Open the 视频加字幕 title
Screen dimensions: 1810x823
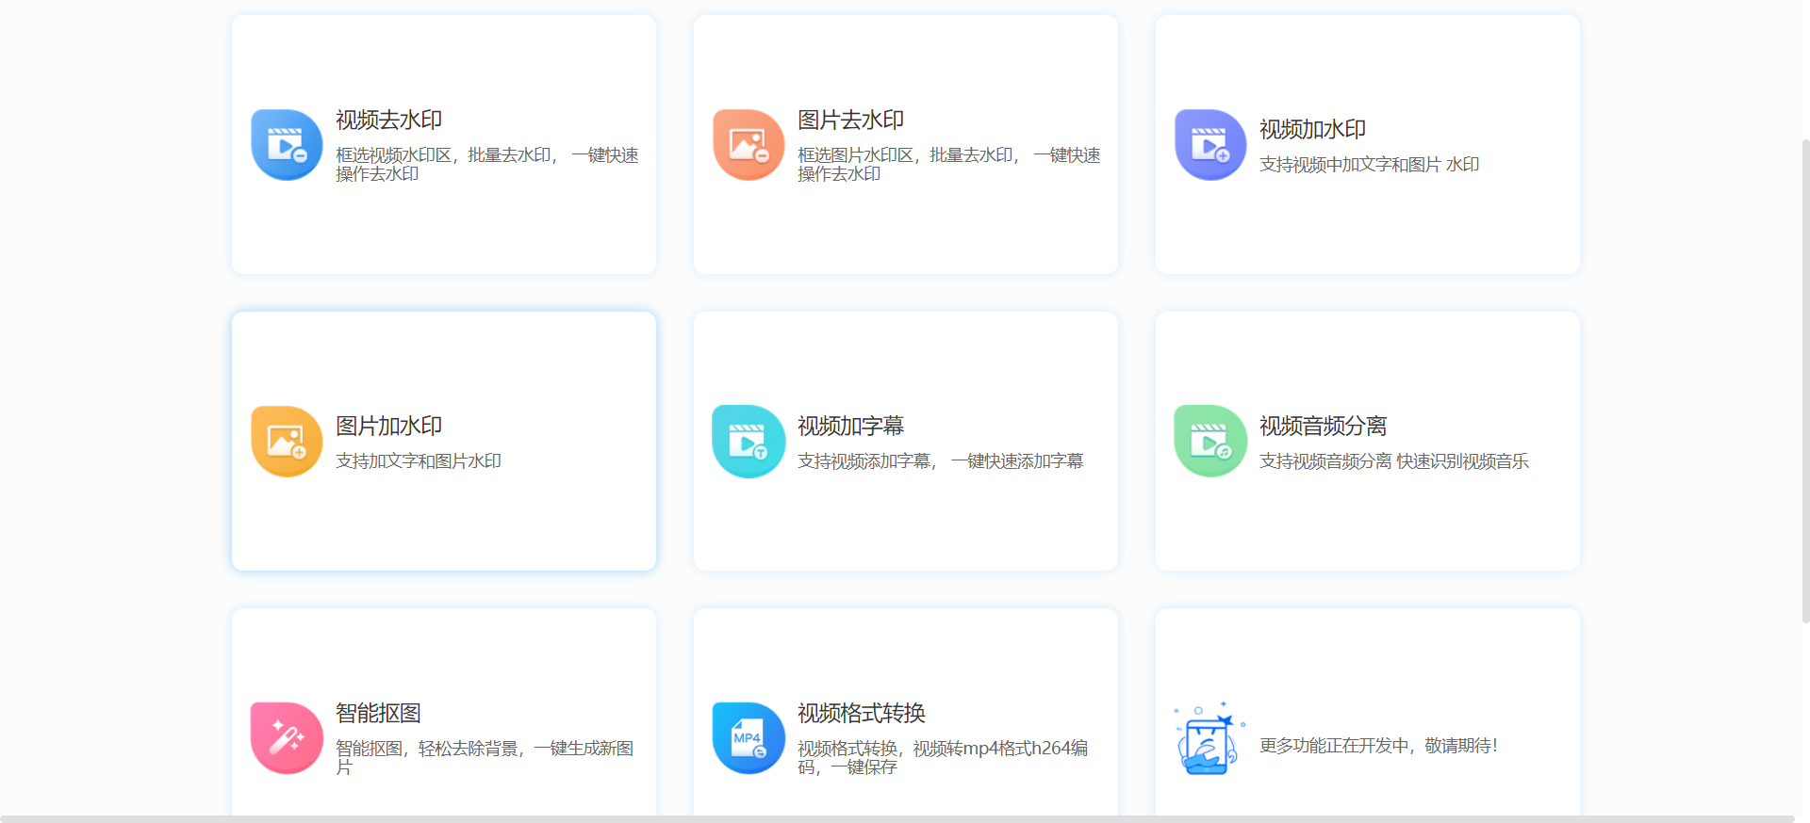(x=850, y=427)
